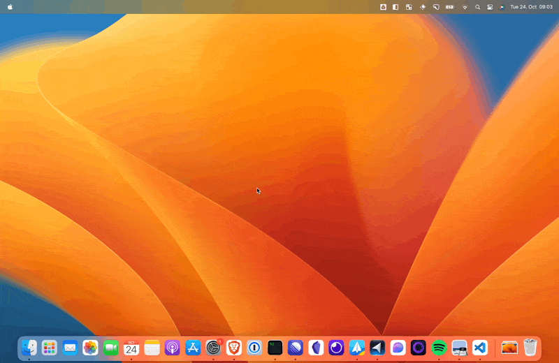
Task: Show battery status in menu bar
Action: [450, 6]
